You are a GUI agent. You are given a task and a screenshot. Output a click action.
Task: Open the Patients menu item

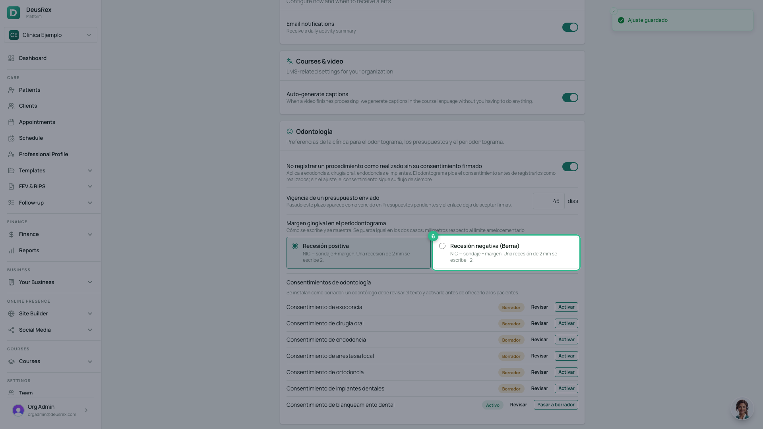point(50,90)
